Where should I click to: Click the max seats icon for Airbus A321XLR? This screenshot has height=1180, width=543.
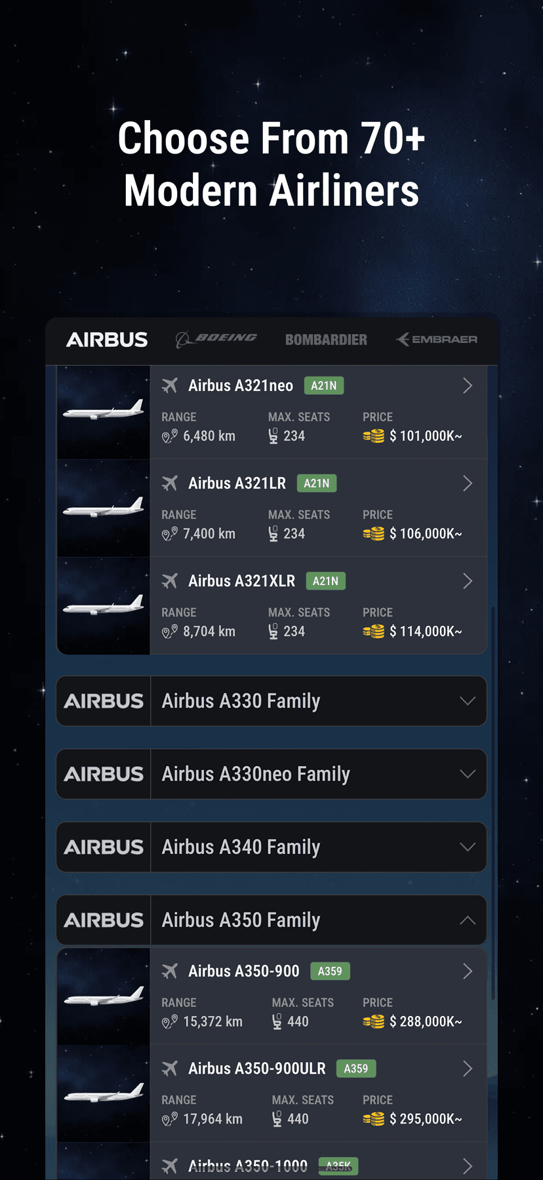pos(273,631)
